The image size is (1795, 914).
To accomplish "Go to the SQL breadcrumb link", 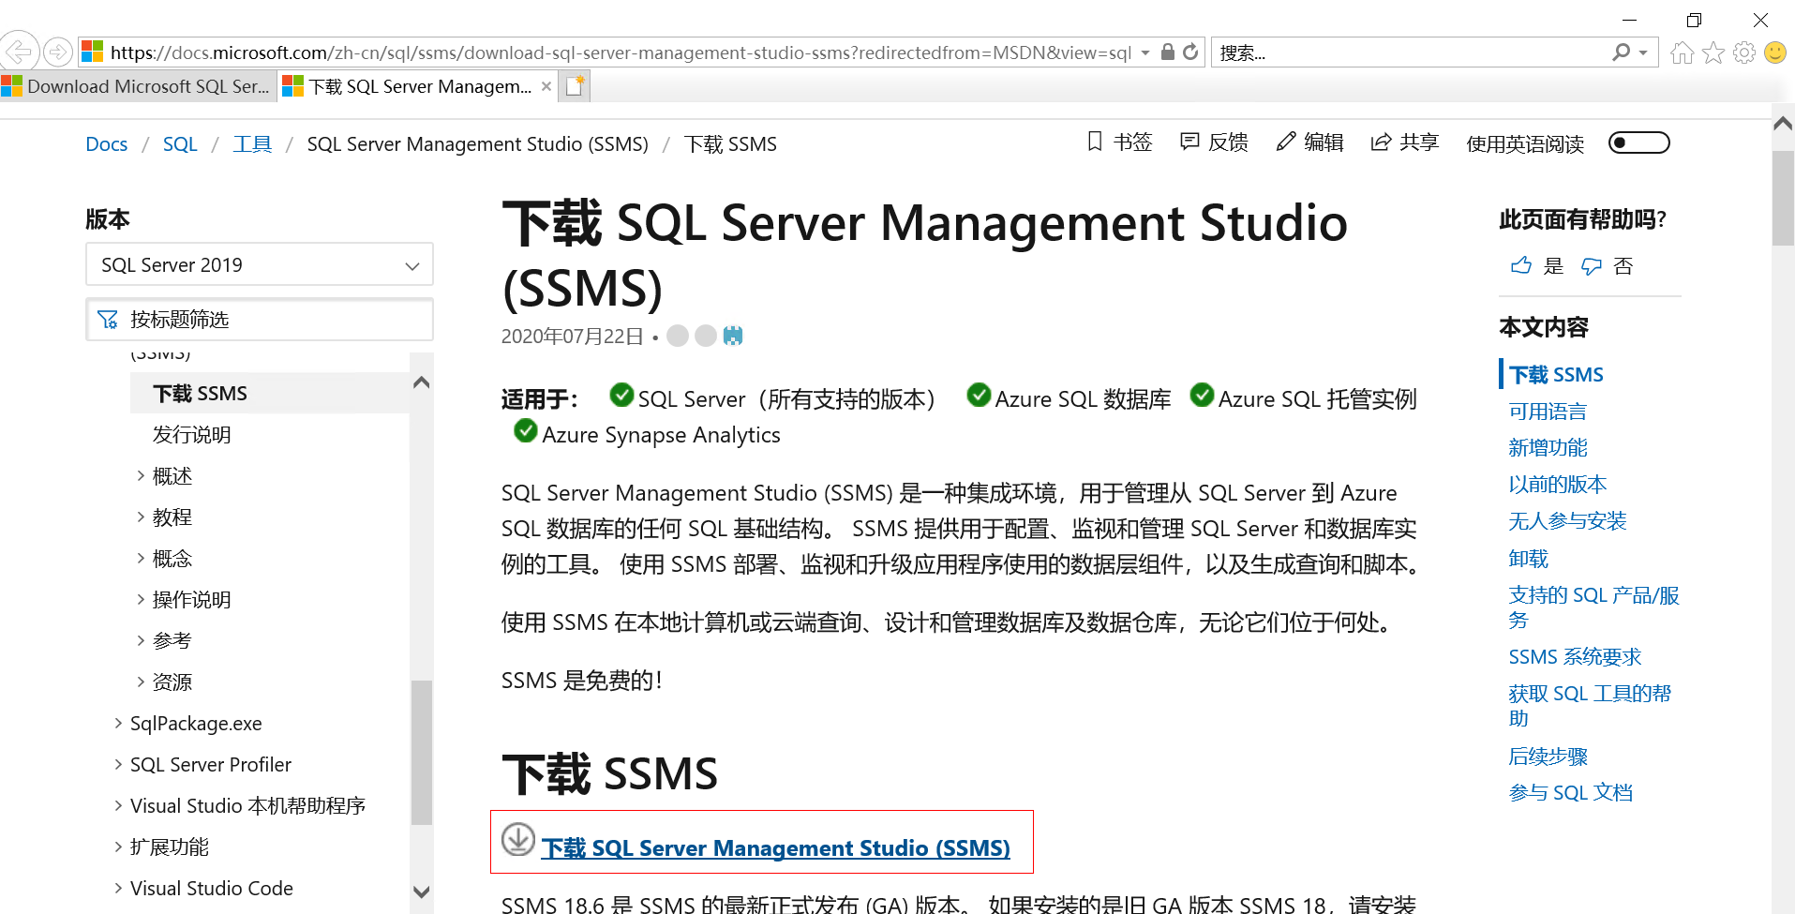I will (x=180, y=144).
